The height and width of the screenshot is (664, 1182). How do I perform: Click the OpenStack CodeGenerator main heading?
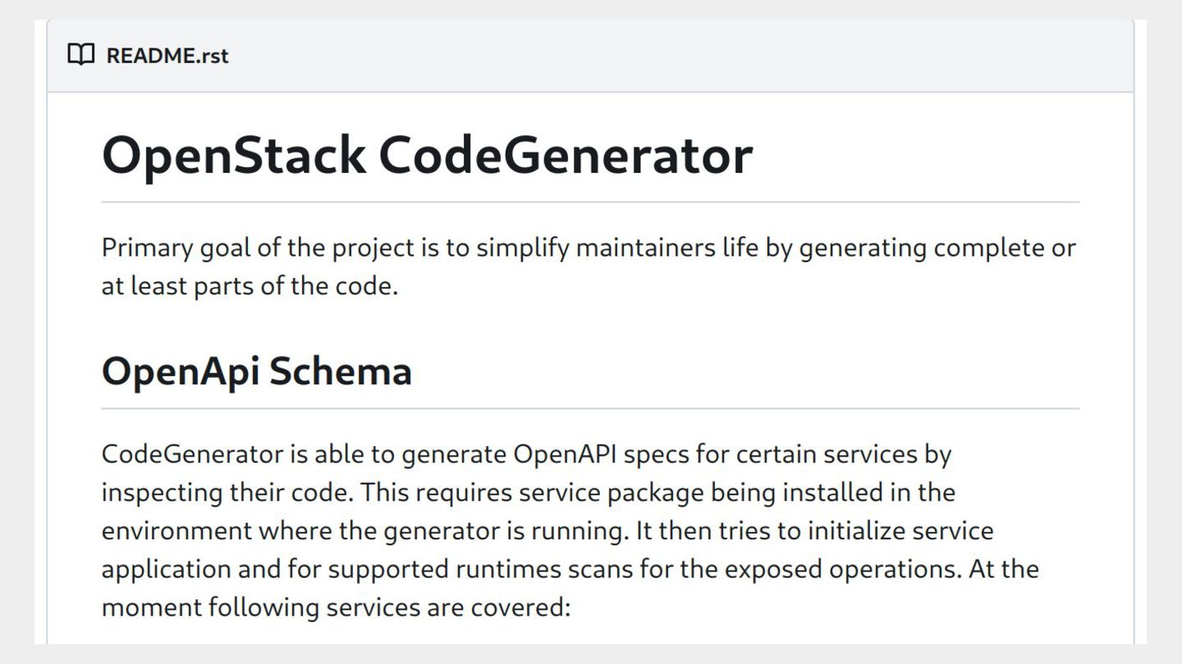pos(427,154)
